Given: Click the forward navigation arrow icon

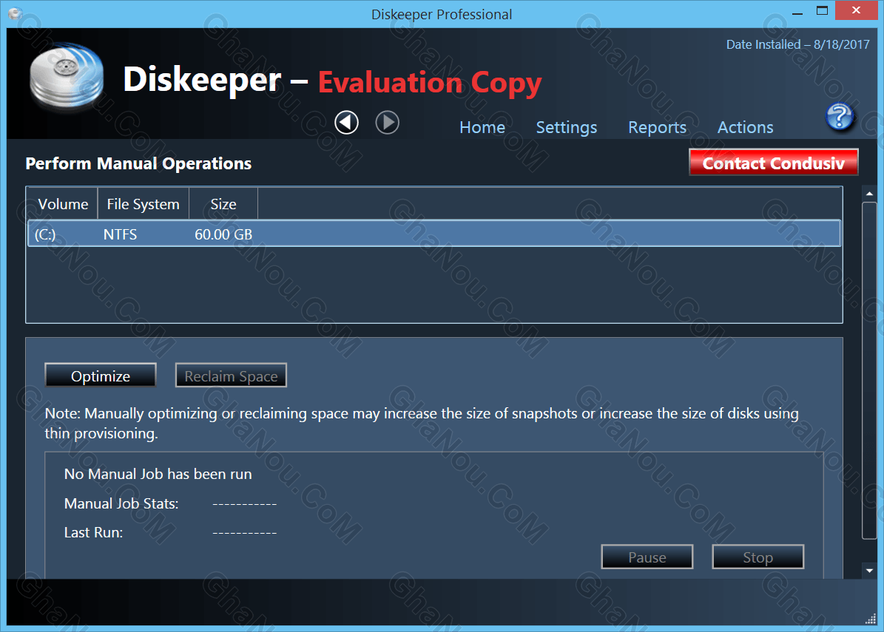Looking at the screenshot, I should [388, 122].
